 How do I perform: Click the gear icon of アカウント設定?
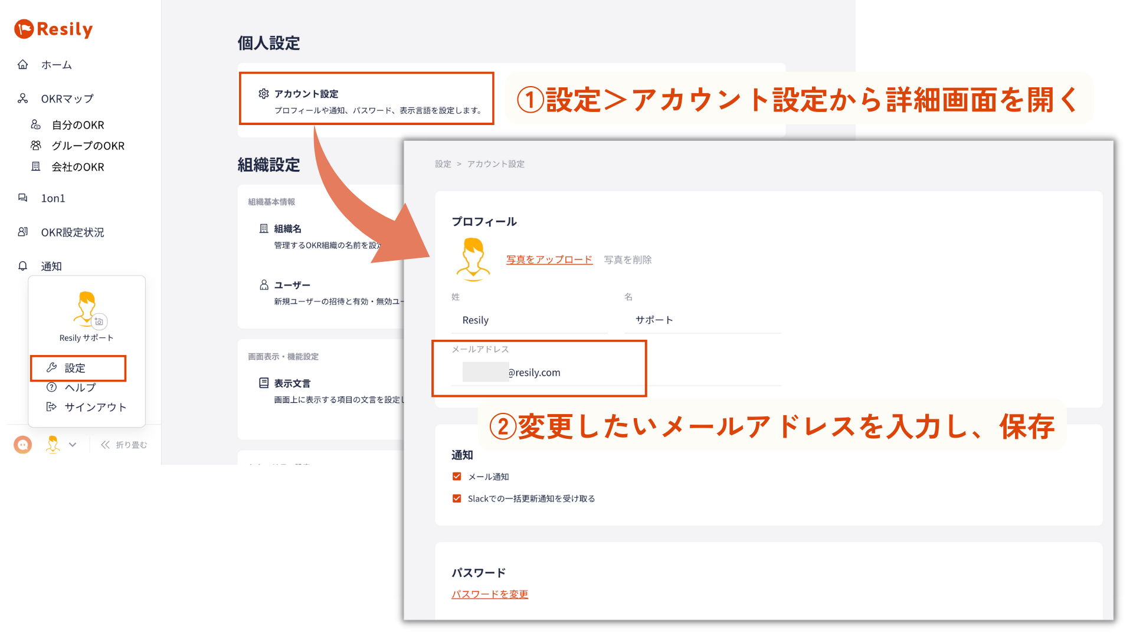click(x=264, y=94)
